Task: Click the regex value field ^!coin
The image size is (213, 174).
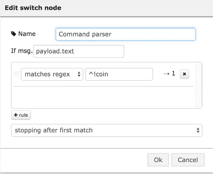Action: (x=119, y=74)
